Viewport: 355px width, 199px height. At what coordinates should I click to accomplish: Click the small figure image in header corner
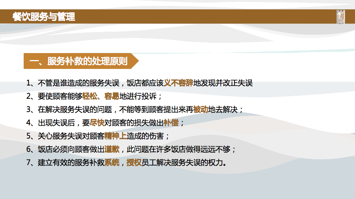[341, 17]
